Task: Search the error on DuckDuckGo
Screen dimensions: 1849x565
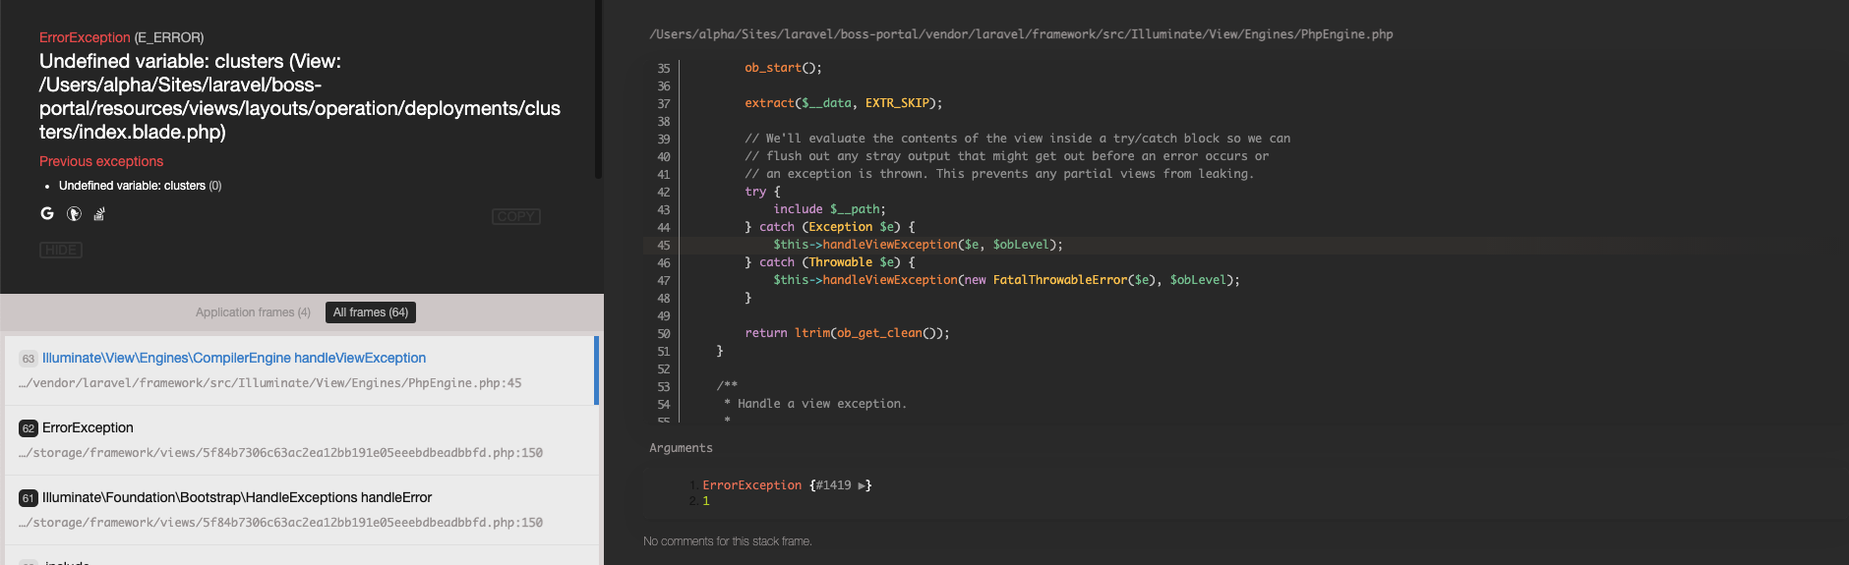Action: tap(74, 213)
